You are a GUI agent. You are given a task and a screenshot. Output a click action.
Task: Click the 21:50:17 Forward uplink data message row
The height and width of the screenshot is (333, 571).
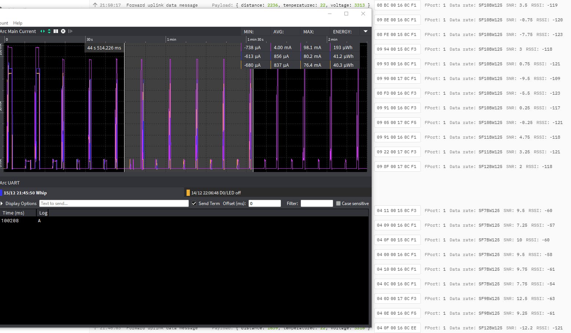point(231,5)
